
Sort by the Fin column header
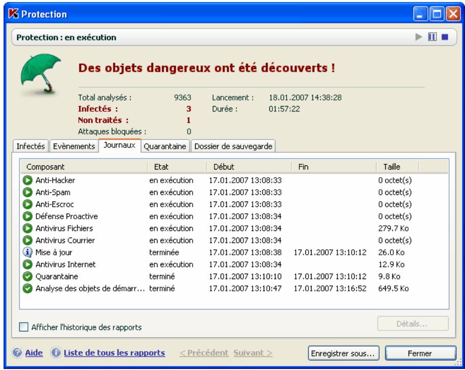pyautogui.click(x=334, y=167)
